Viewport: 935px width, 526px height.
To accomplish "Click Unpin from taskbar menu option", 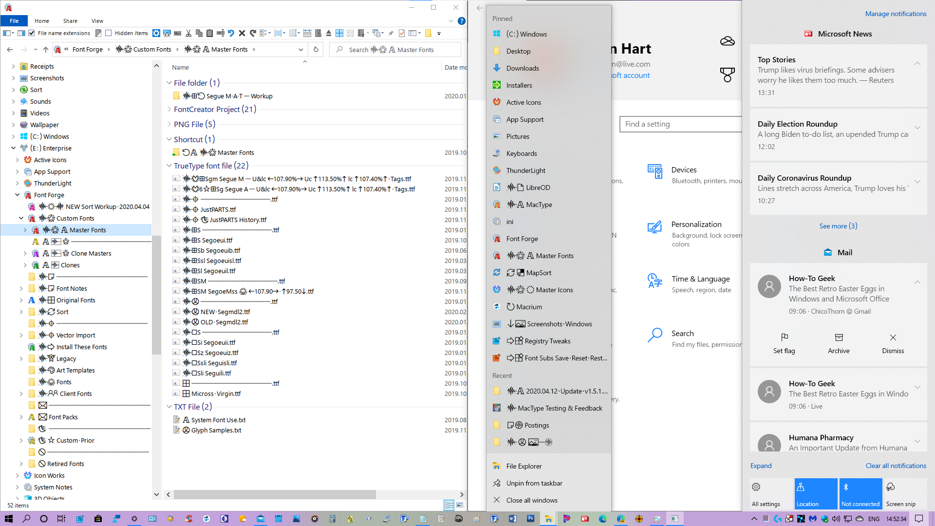I will click(x=534, y=483).
